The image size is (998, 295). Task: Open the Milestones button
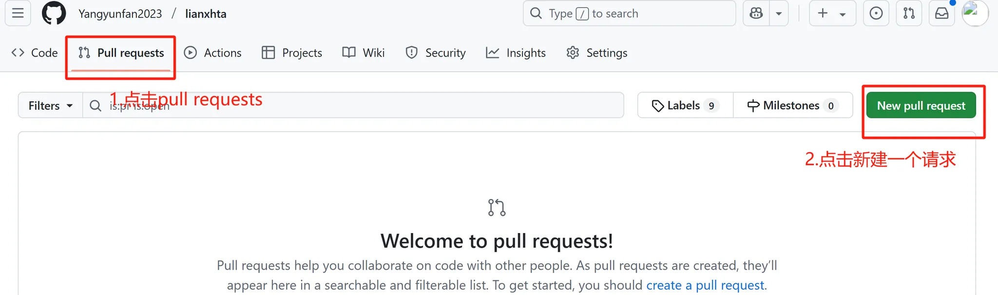(793, 105)
